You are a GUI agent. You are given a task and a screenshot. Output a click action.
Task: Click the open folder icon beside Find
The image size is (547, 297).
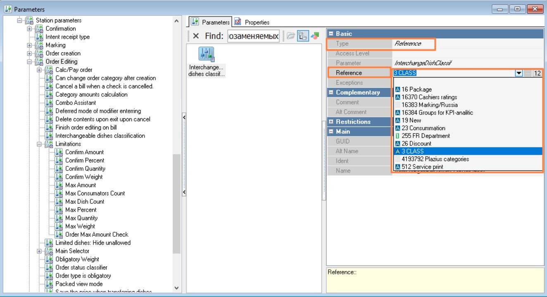pos(291,36)
